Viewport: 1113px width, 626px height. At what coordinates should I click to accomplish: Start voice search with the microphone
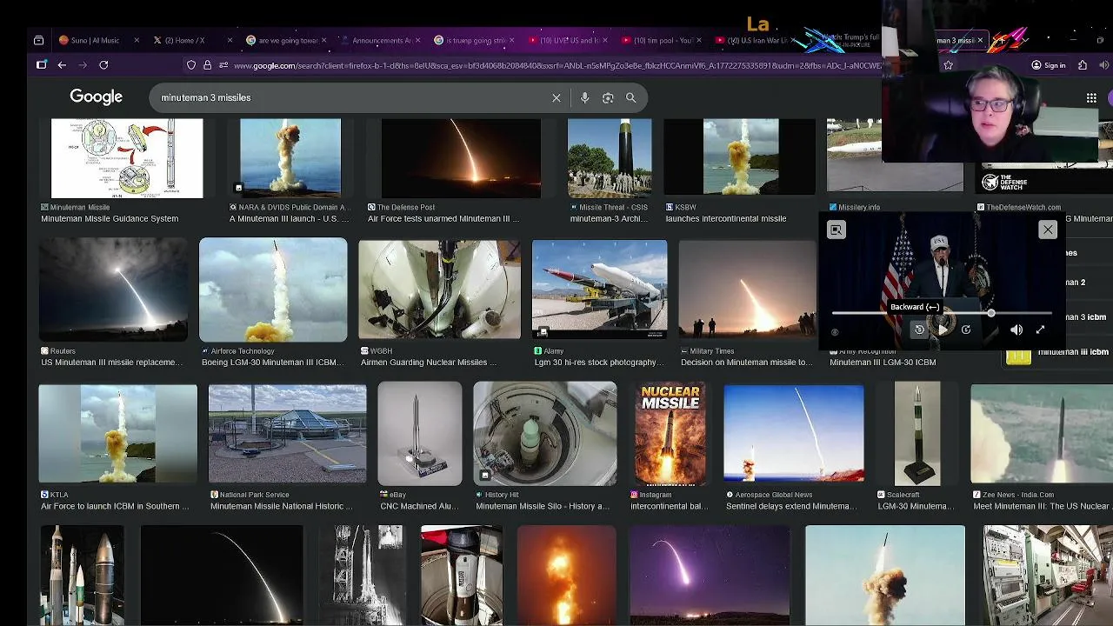coord(585,98)
